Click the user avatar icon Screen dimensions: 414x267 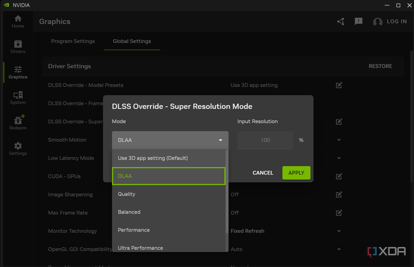click(378, 22)
